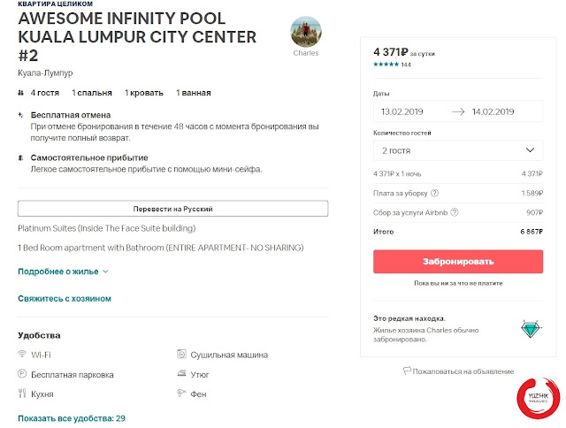The height and width of the screenshot is (428, 566).
Task: Click the Wi-Fi amenity icon
Action: point(22,355)
